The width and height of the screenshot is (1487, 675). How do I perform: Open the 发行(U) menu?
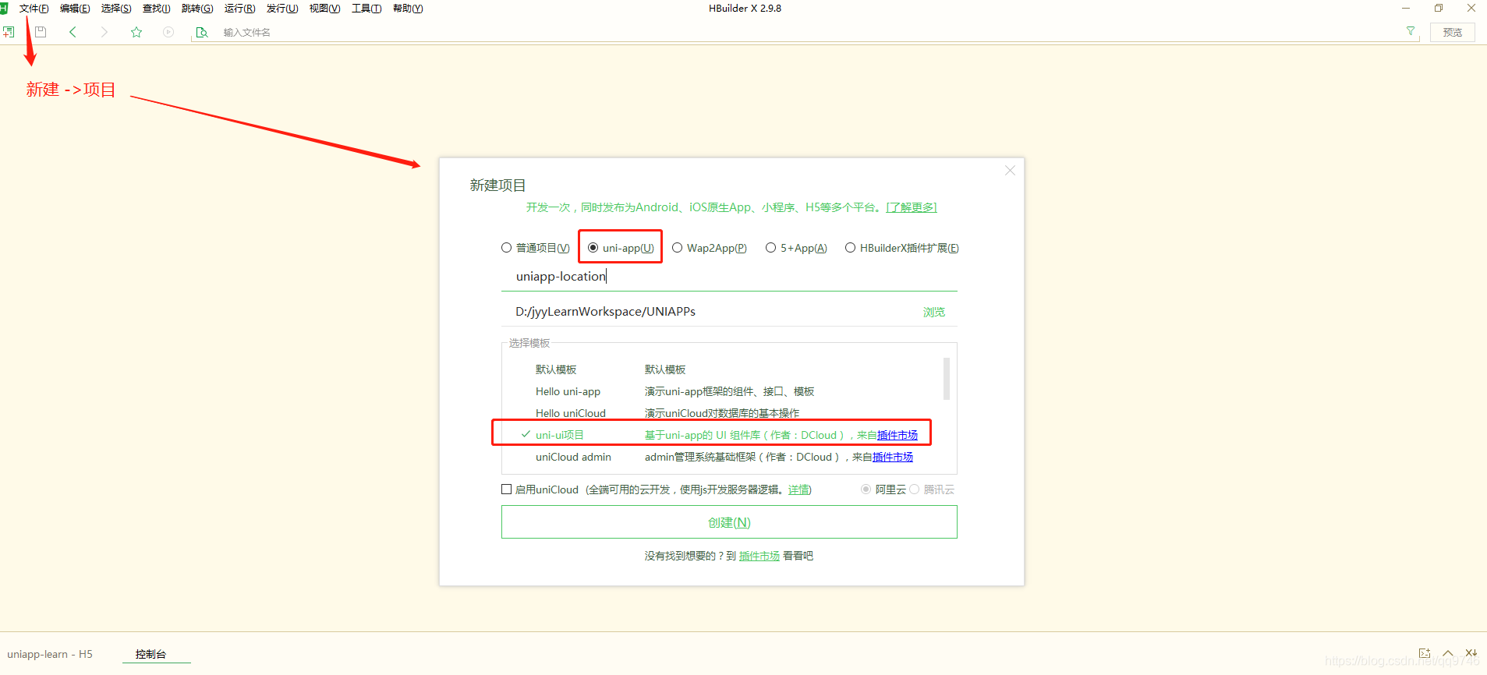click(x=282, y=9)
